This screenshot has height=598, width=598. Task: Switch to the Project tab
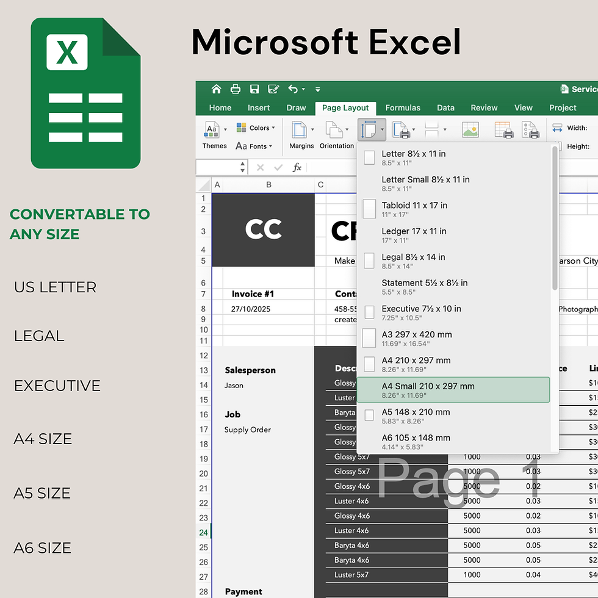click(563, 108)
